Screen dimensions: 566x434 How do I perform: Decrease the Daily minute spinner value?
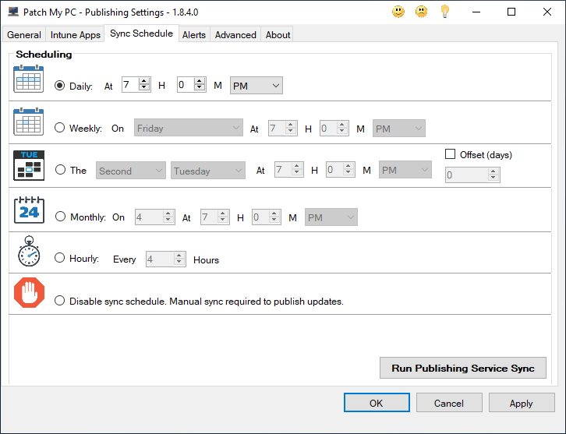[200, 88]
